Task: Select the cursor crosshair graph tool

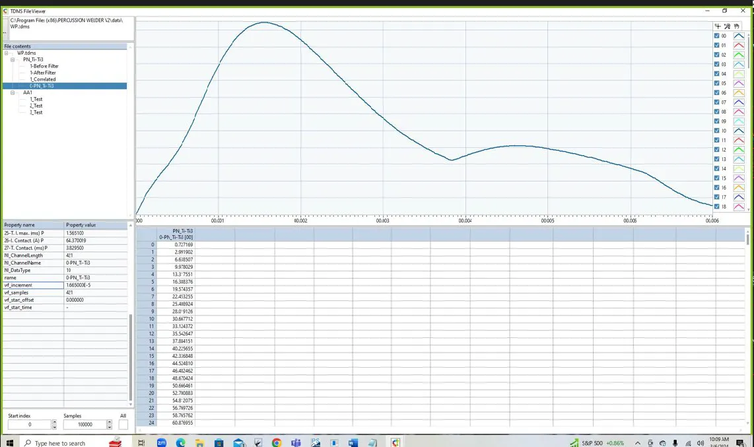Action: click(x=718, y=26)
